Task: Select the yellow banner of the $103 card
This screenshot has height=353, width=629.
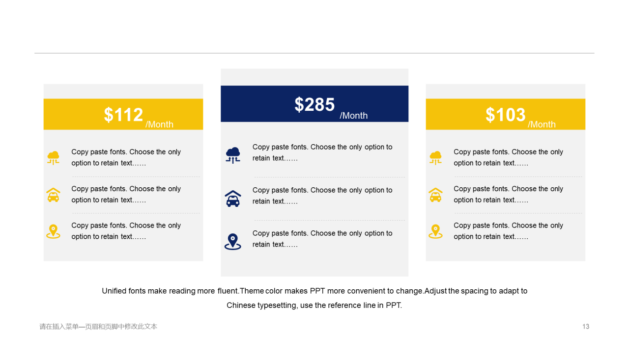Action: 506,114
